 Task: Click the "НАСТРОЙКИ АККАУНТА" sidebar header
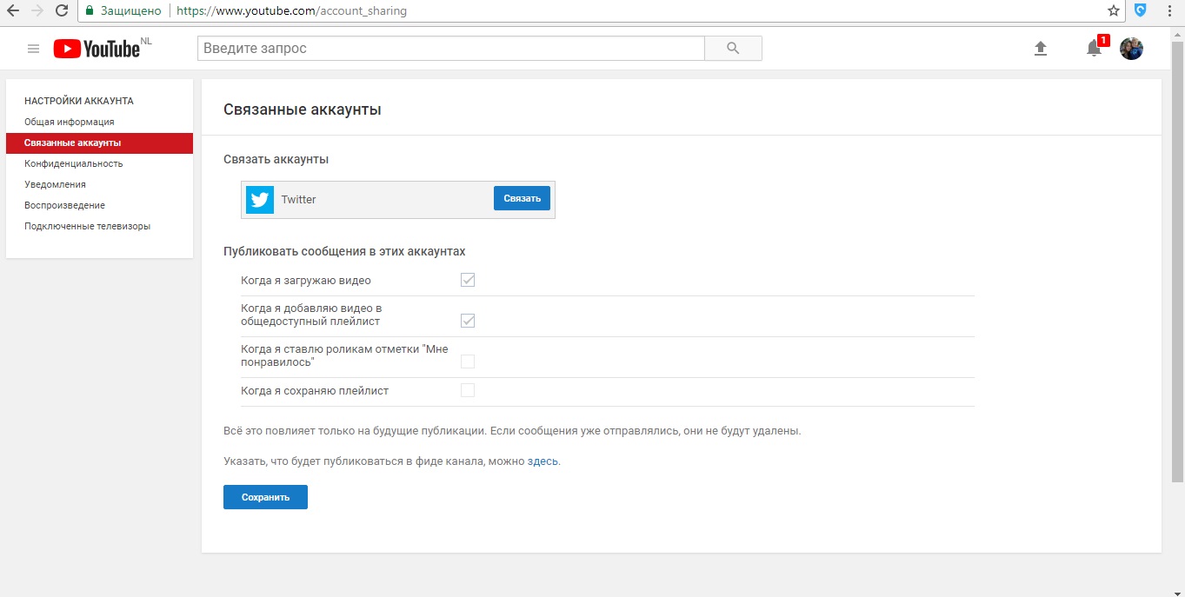click(x=79, y=101)
